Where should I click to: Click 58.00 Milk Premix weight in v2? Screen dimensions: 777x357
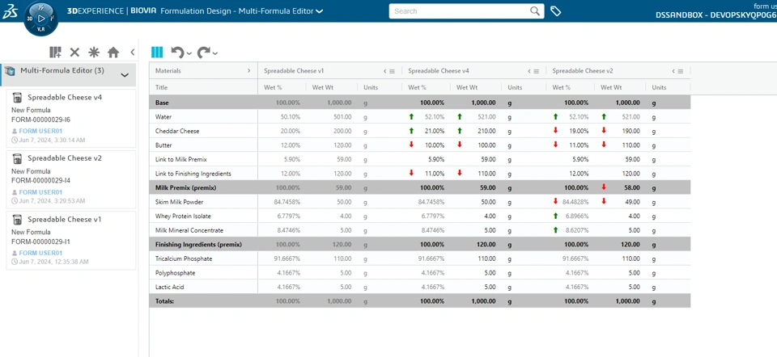tap(631, 188)
